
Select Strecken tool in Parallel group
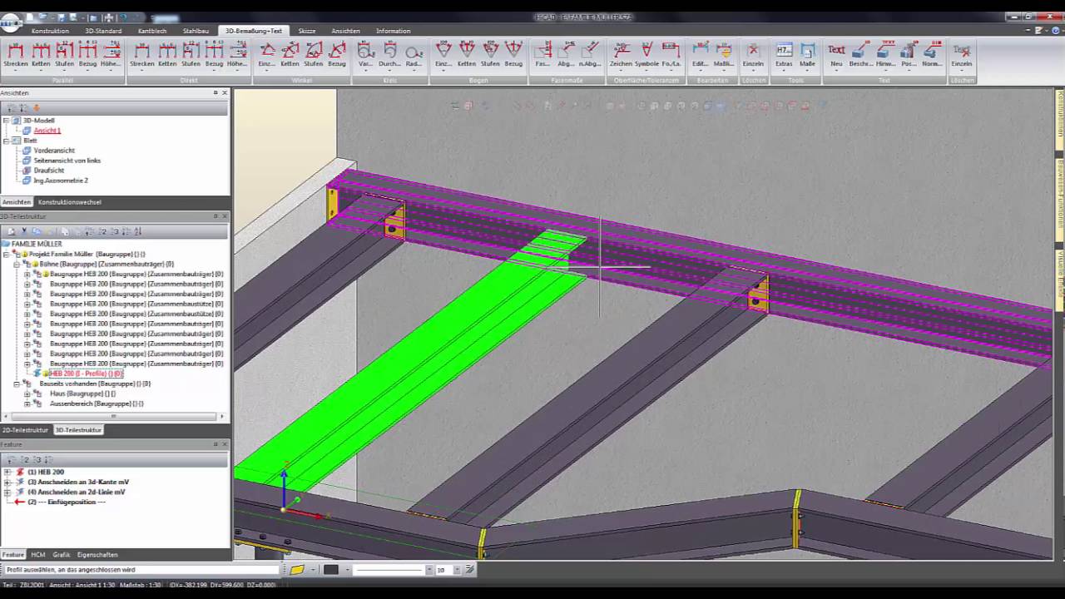(16, 55)
